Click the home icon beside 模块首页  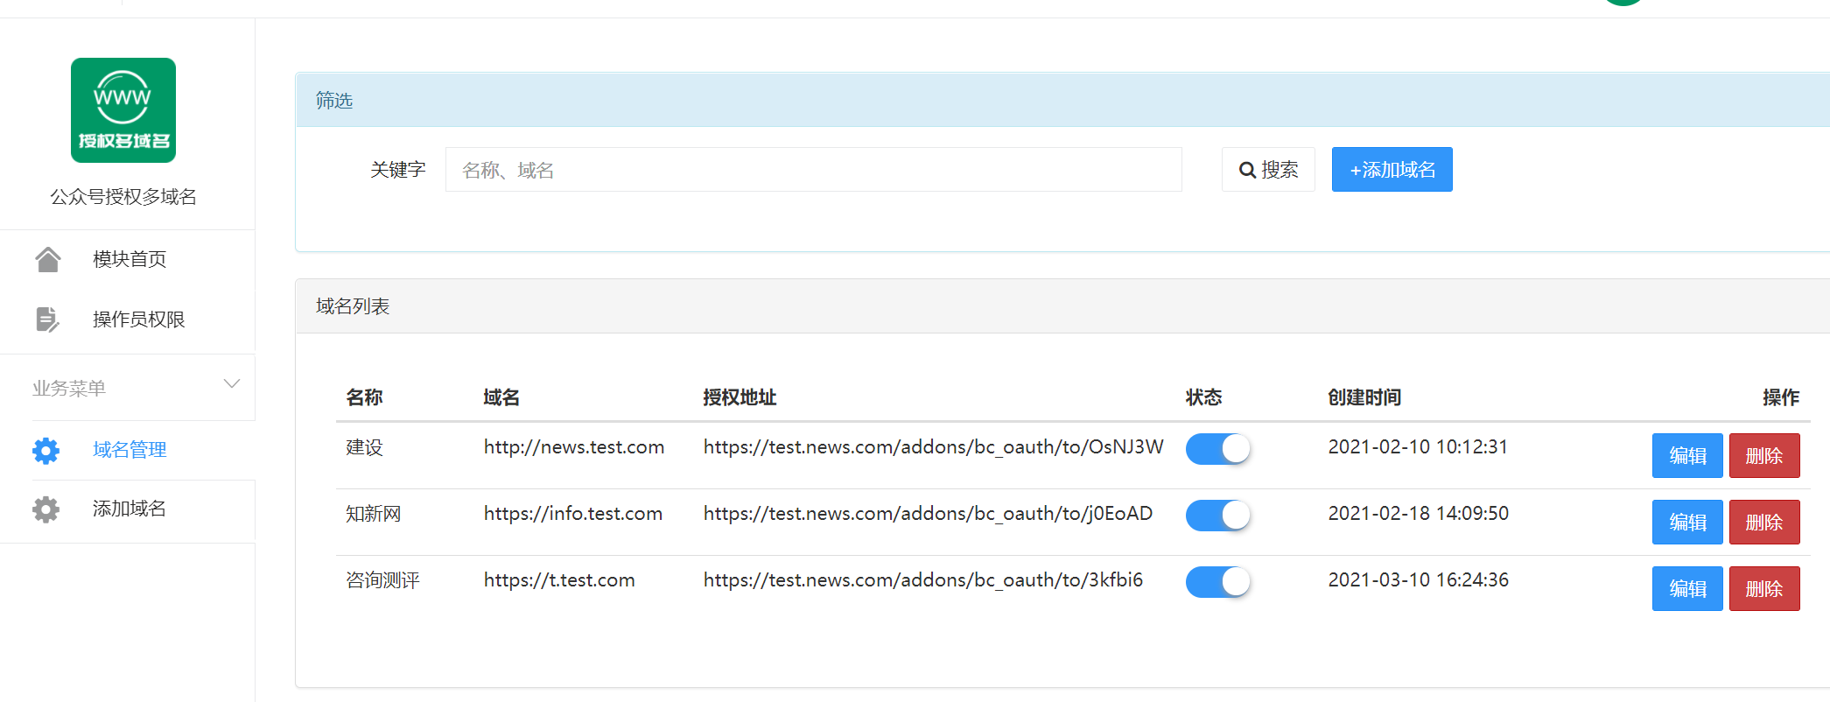click(48, 259)
